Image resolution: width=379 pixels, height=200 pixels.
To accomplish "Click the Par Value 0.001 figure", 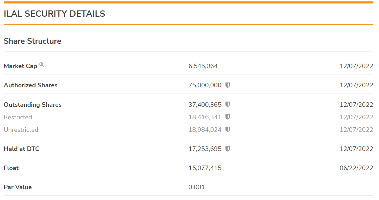I will click(197, 187).
